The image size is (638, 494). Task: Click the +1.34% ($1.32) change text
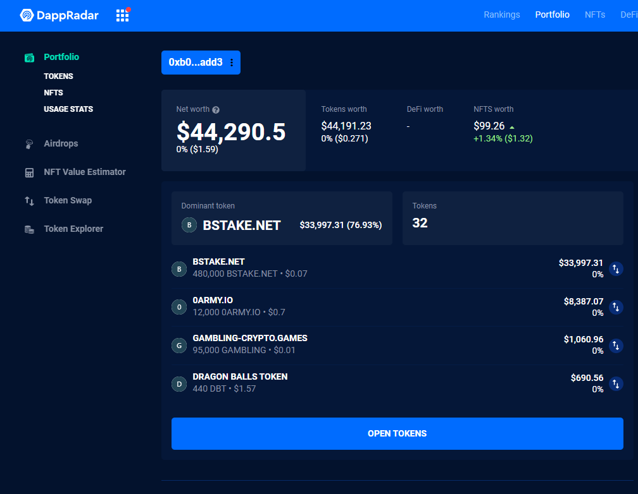pos(503,138)
